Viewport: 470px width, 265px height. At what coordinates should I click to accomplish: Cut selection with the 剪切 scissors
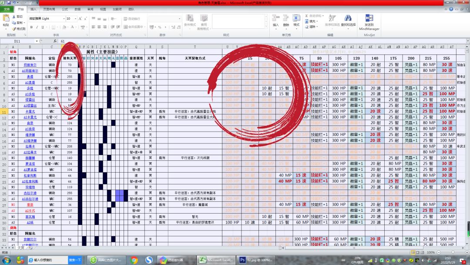[x=17, y=17]
